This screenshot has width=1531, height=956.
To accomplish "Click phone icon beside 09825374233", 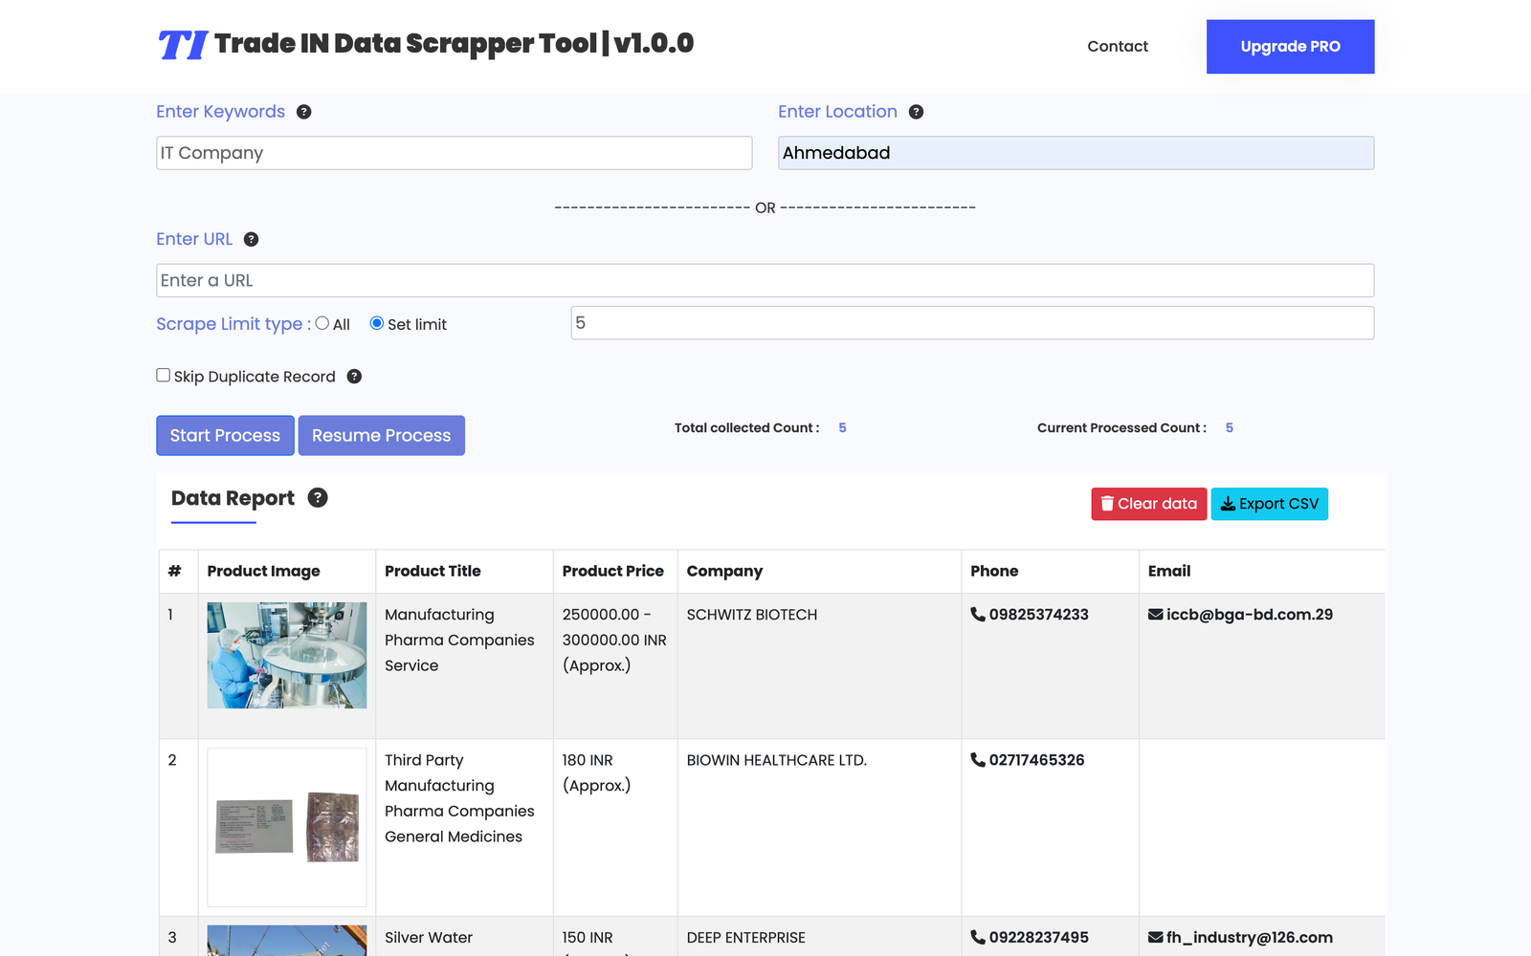I will pos(978,615).
